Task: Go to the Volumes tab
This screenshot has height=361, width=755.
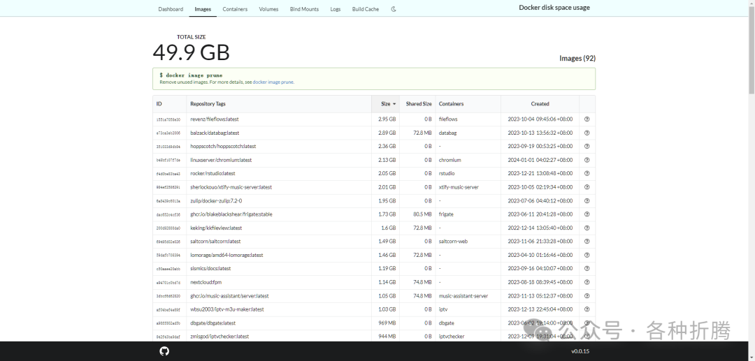Action: click(x=268, y=9)
